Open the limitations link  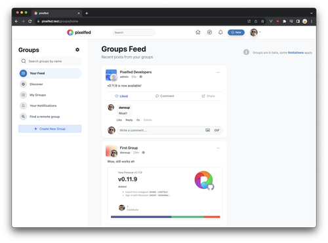coord(296,52)
